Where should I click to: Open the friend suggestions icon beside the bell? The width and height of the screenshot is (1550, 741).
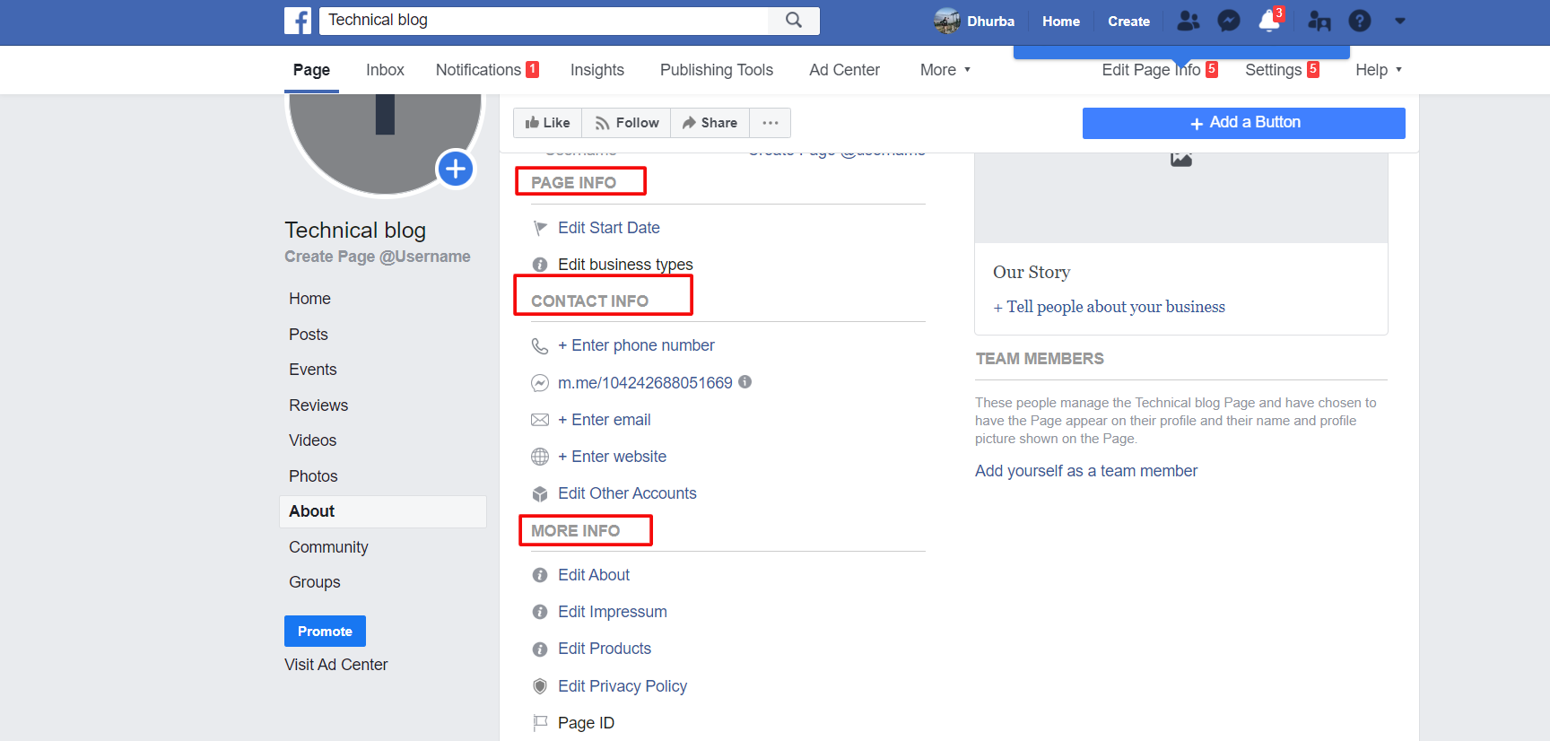point(1319,21)
